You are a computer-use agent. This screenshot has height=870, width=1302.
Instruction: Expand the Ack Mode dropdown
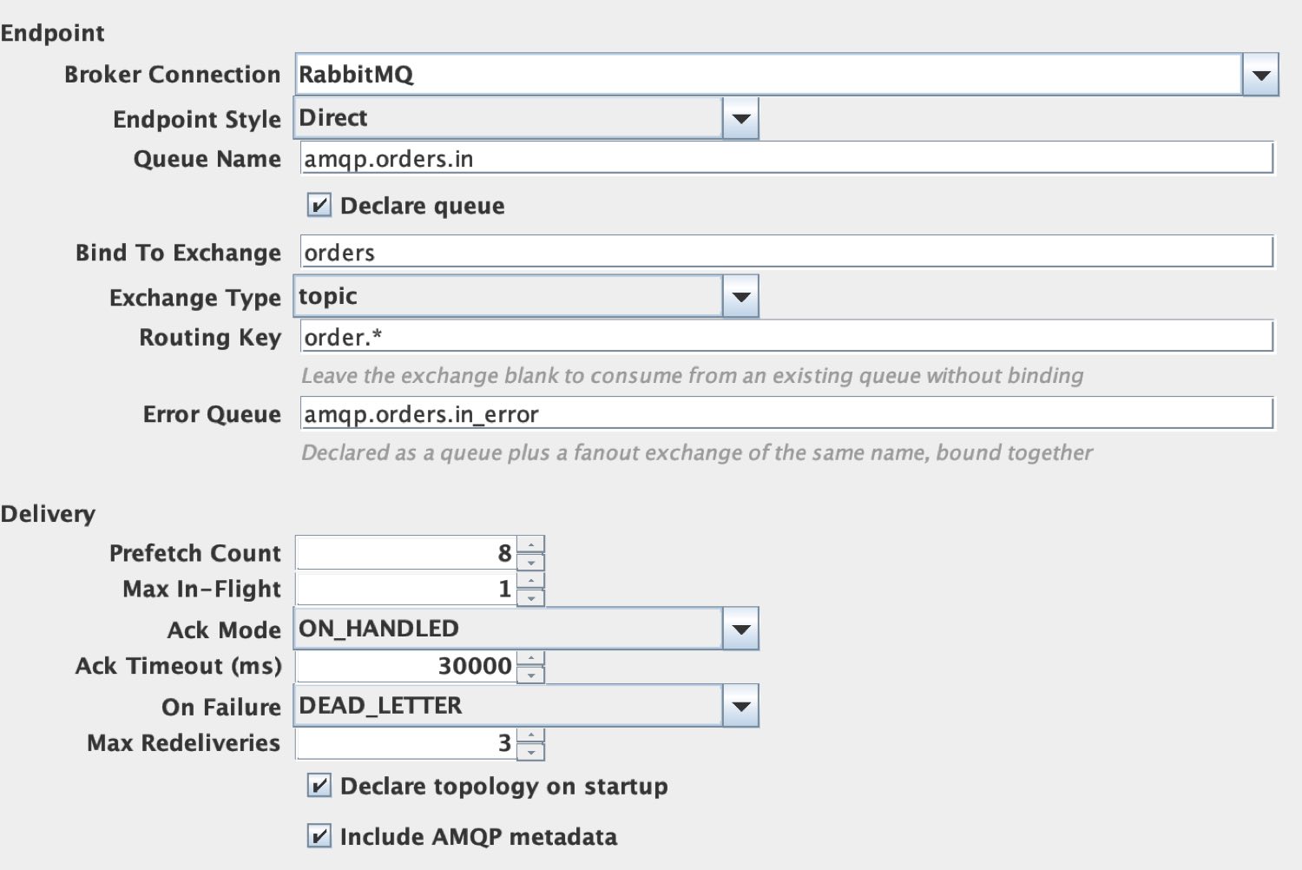[x=740, y=629]
